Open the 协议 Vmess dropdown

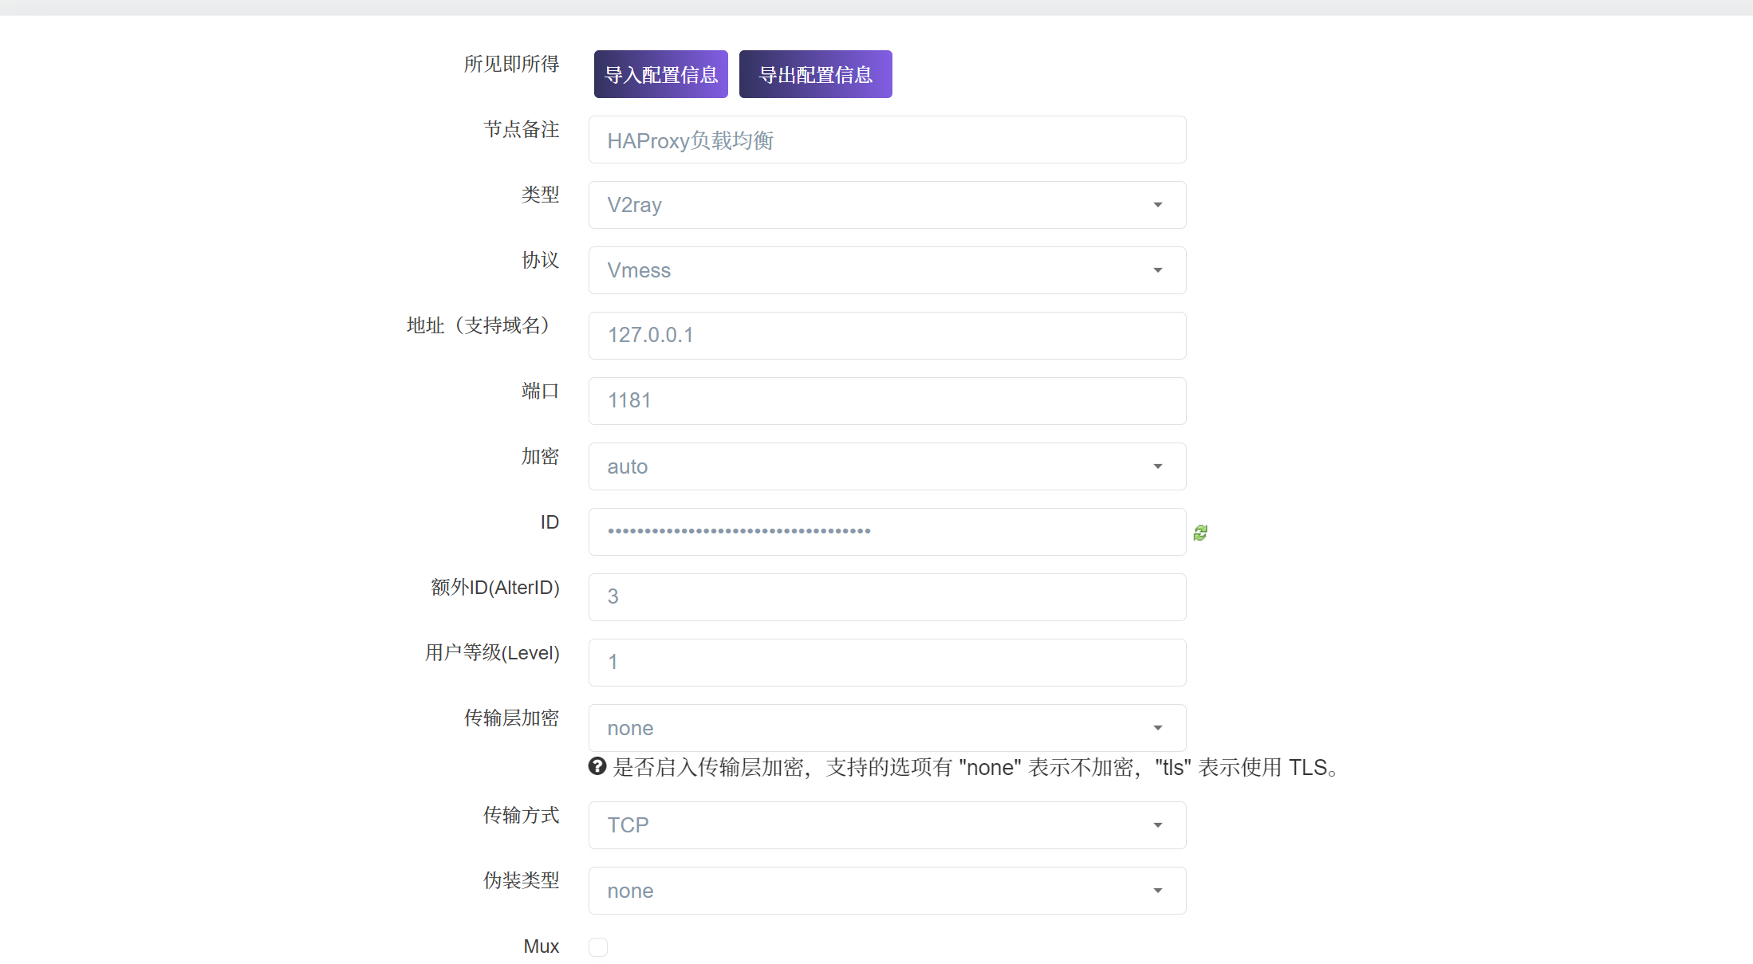[887, 270]
